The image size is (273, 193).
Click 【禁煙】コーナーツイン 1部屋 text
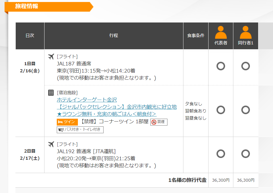(115, 122)
